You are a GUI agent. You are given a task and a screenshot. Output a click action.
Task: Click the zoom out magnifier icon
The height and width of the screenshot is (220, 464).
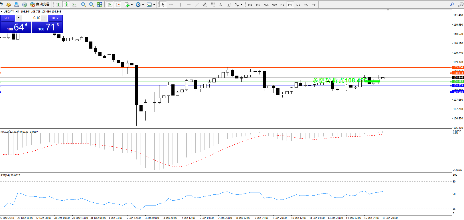pyautogui.click(x=91, y=5)
